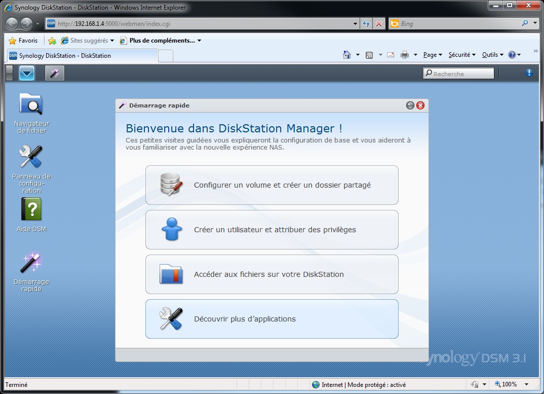Open the DSM main menu arrow button
The width and height of the screenshot is (544, 394).
[x=27, y=73]
